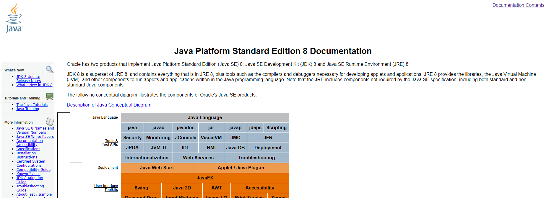This screenshot has width=546, height=198.
Task: Select the JConsole cell
Action: [x=186, y=138]
